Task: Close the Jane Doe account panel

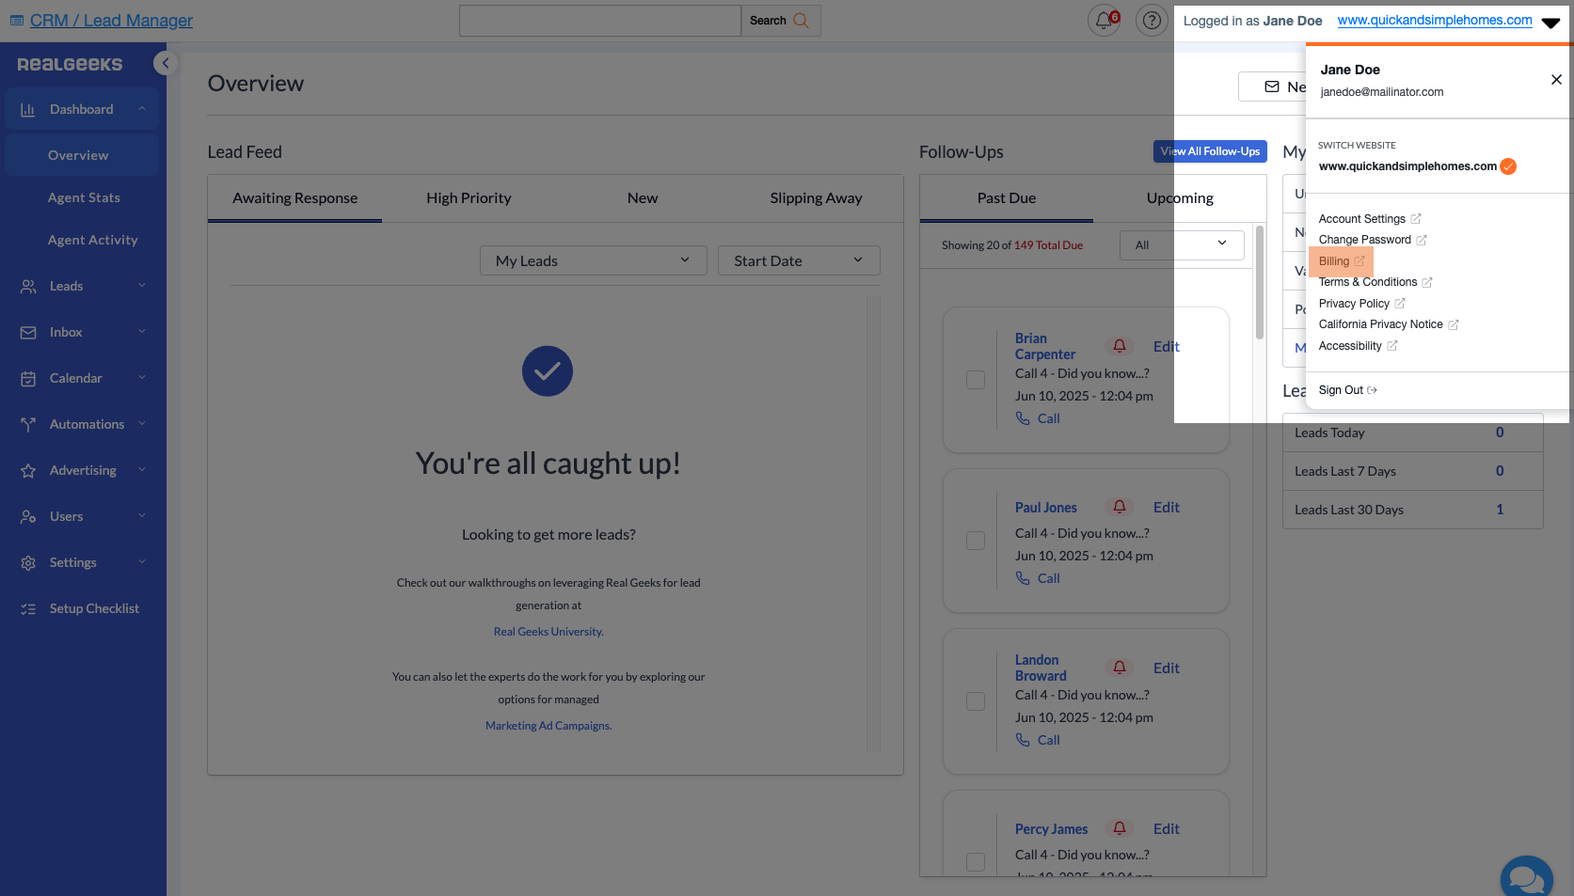Action: pos(1556,80)
